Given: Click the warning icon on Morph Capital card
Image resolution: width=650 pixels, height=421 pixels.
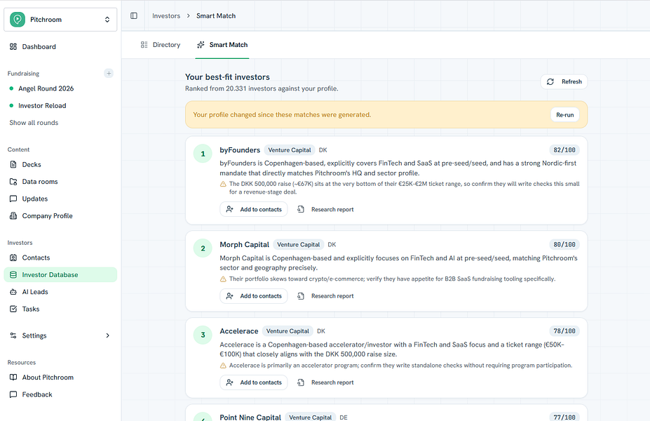Looking at the screenshot, I should pyautogui.click(x=223, y=279).
